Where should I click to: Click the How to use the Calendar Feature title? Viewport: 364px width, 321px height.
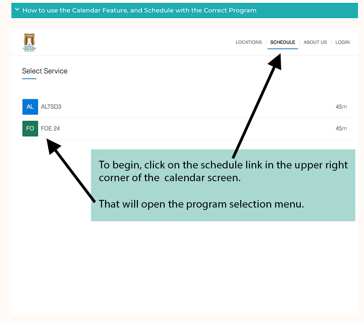(140, 10)
